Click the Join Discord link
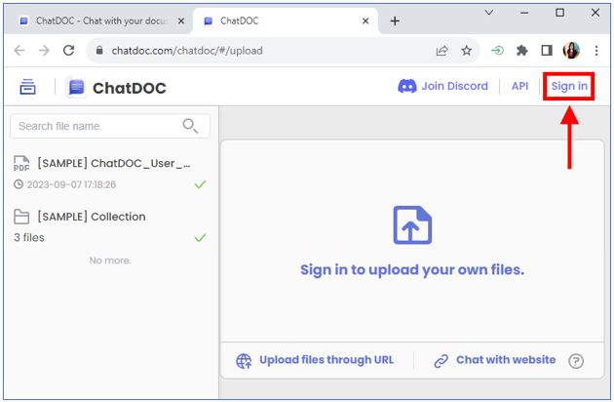The width and height of the screenshot is (614, 402). click(x=442, y=86)
